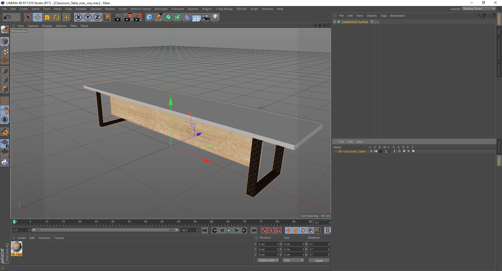Go to end of animation
This screenshot has width=502, height=271.
pyautogui.click(x=254, y=230)
